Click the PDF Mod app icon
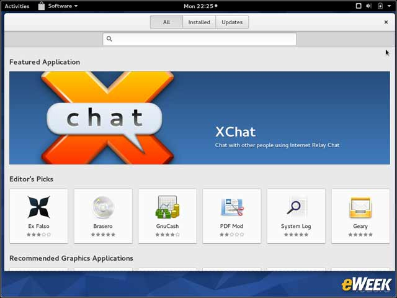Image resolution: width=397 pixels, height=298 pixels. pyautogui.click(x=231, y=207)
